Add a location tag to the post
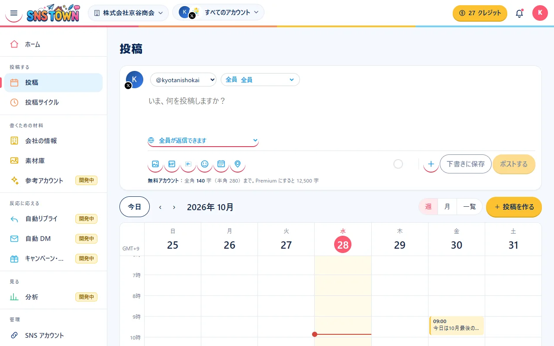The image size is (554, 346). 238,164
